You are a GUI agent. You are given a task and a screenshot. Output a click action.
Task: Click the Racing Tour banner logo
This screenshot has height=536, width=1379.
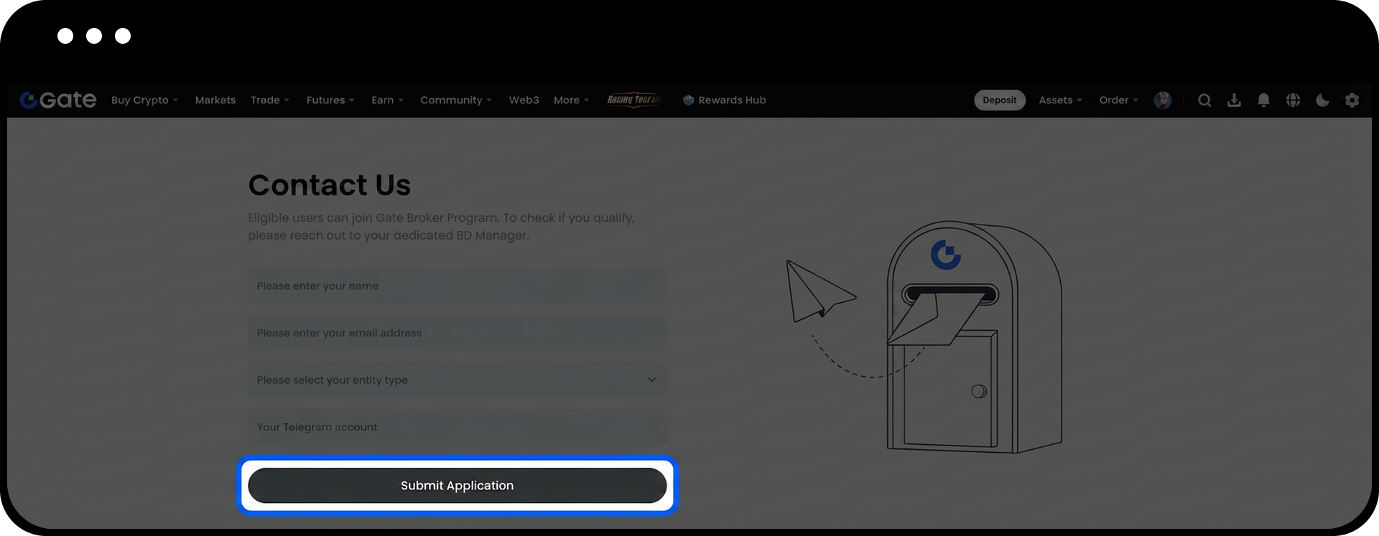coord(633,100)
